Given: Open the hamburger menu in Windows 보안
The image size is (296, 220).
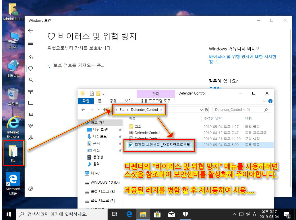Looking at the screenshot, I should (30, 44).
